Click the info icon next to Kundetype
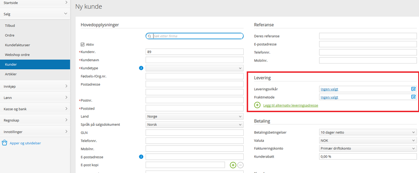This screenshot has height=173, width=419. pos(141,68)
